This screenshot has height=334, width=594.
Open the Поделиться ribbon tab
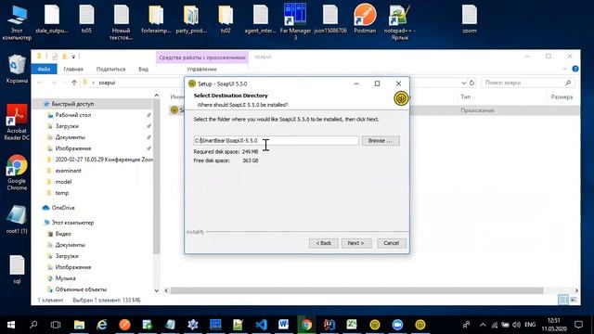[x=110, y=69]
